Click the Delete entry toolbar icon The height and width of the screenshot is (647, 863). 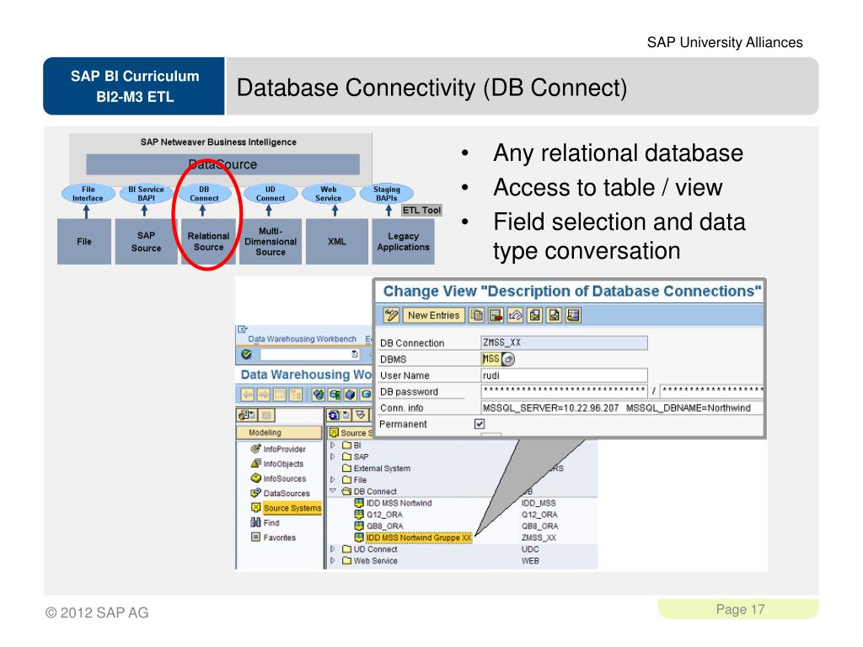[x=496, y=315]
